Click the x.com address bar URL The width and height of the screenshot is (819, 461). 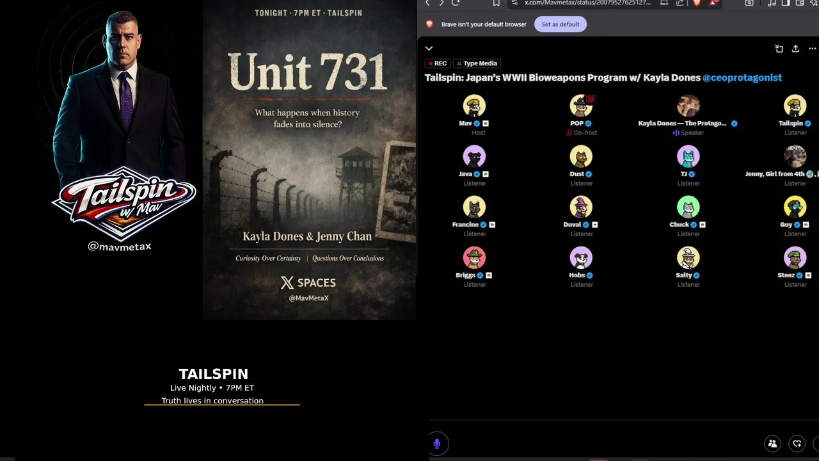tap(587, 3)
